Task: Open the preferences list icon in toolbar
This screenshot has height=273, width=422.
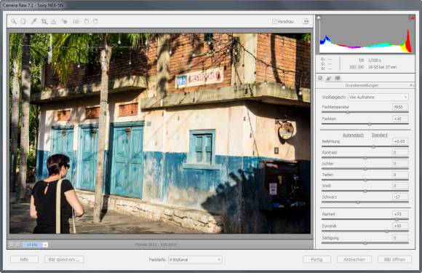Action: point(76,21)
